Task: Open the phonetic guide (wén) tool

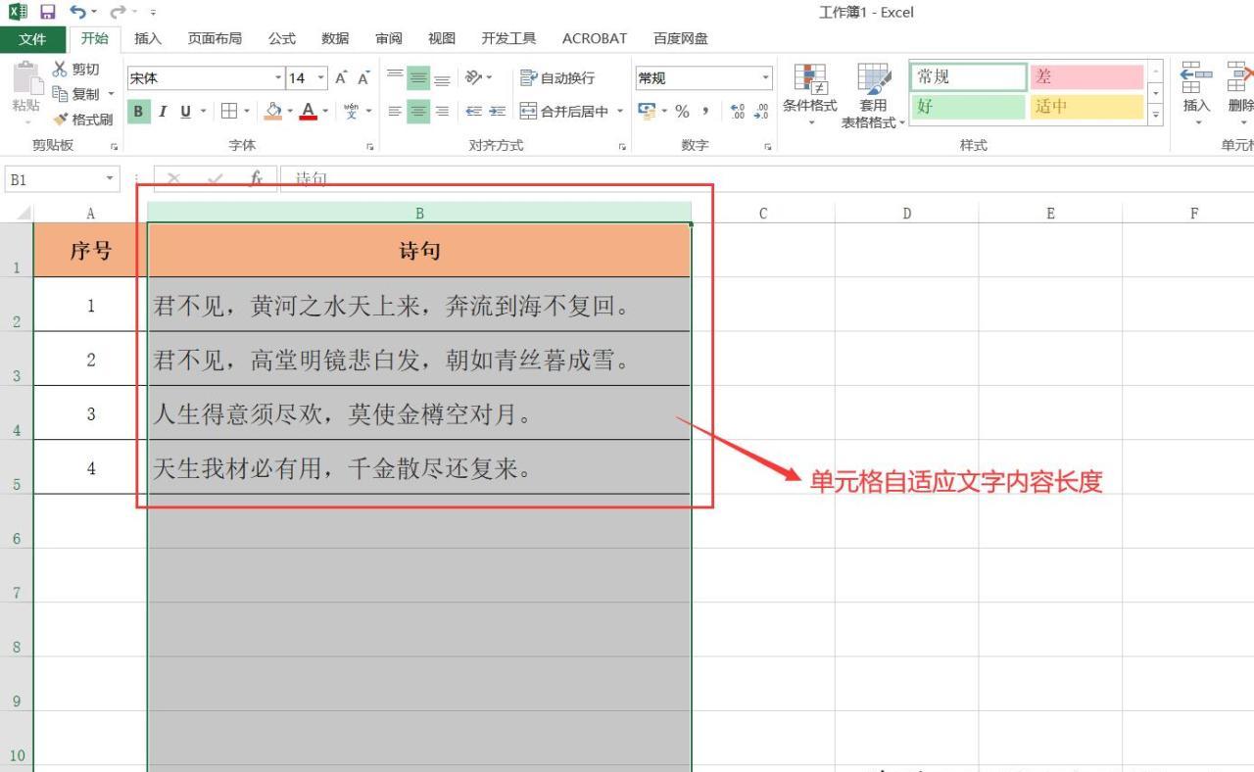Action: coord(351,111)
